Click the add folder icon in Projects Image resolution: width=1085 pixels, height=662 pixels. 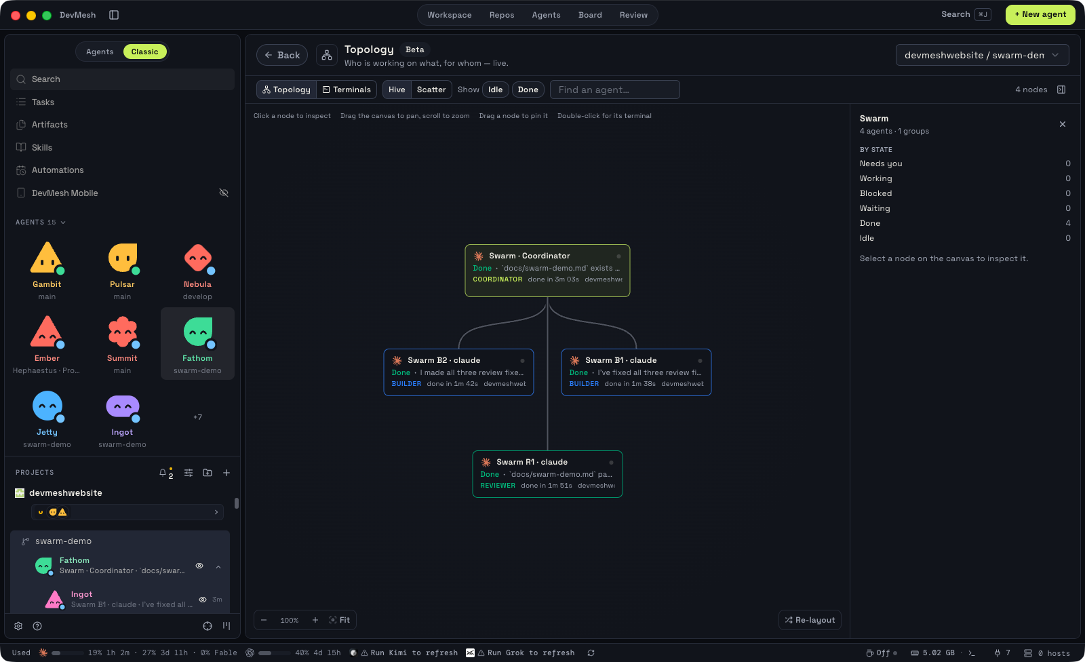coord(208,473)
